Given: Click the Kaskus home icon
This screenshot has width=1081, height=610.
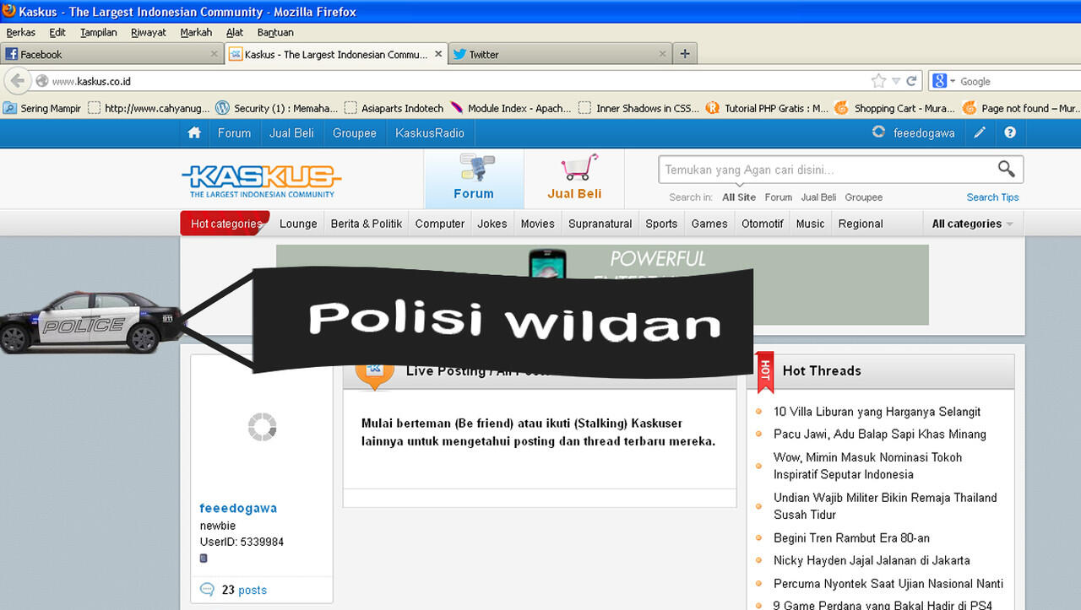Looking at the screenshot, I should coord(194,133).
